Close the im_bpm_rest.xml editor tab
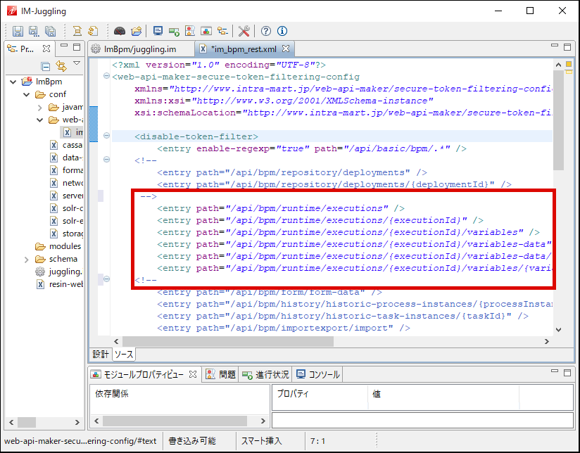 point(287,49)
